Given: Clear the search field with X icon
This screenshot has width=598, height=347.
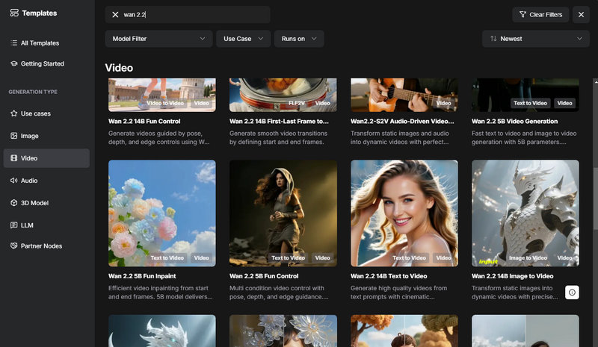Looking at the screenshot, I should [x=115, y=15].
